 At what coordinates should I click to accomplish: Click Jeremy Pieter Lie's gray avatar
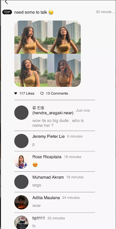21,141
